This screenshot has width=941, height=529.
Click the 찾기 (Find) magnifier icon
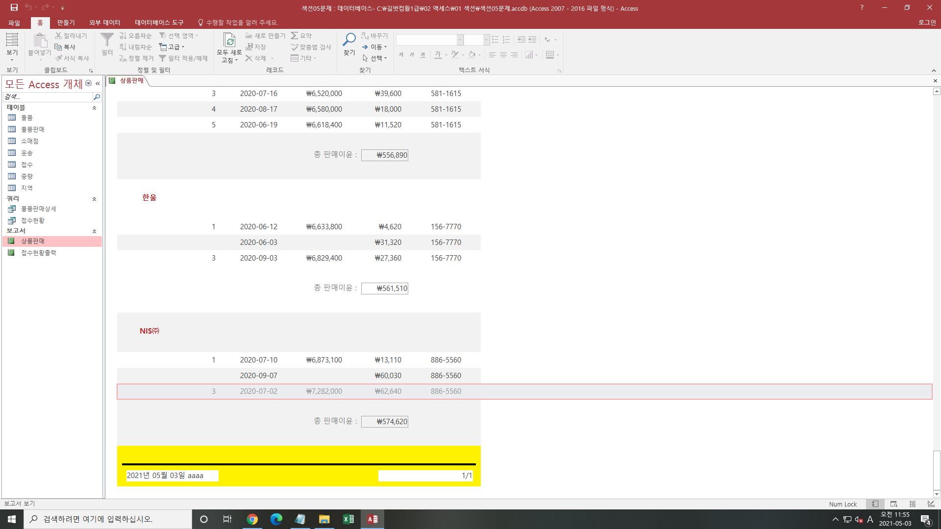(x=349, y=40)
